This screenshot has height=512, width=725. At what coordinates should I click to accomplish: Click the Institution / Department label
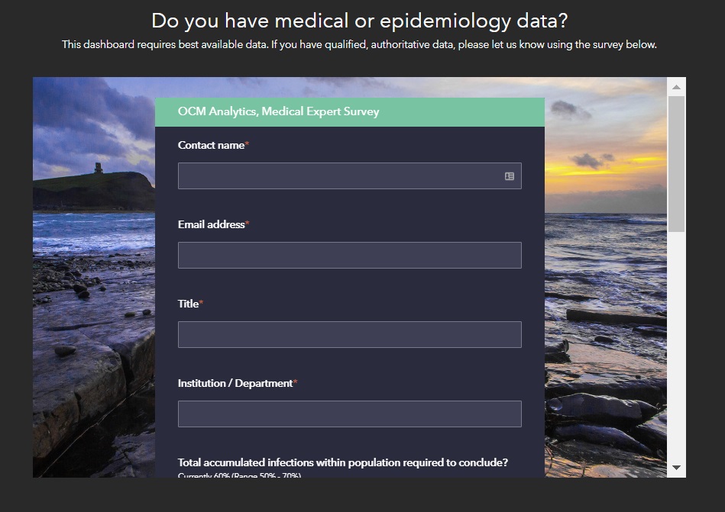[237, 383]
